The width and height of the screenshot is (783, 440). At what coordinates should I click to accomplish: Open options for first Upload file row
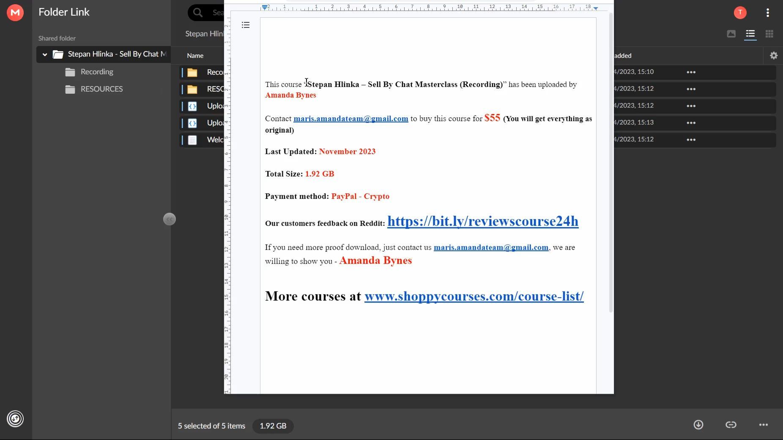pyautogui.click(x=691, y=106)
